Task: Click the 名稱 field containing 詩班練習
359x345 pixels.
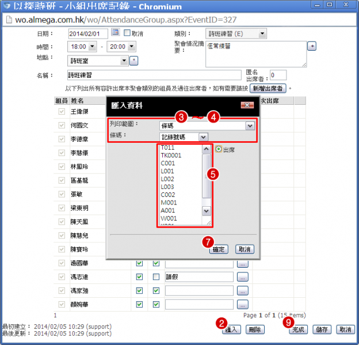Action: (x=154, y=75)
